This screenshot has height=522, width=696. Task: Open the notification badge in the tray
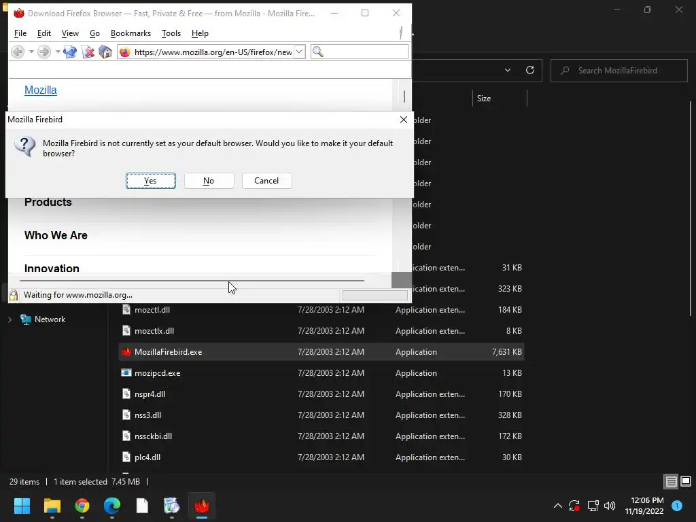tap(678, 506)
